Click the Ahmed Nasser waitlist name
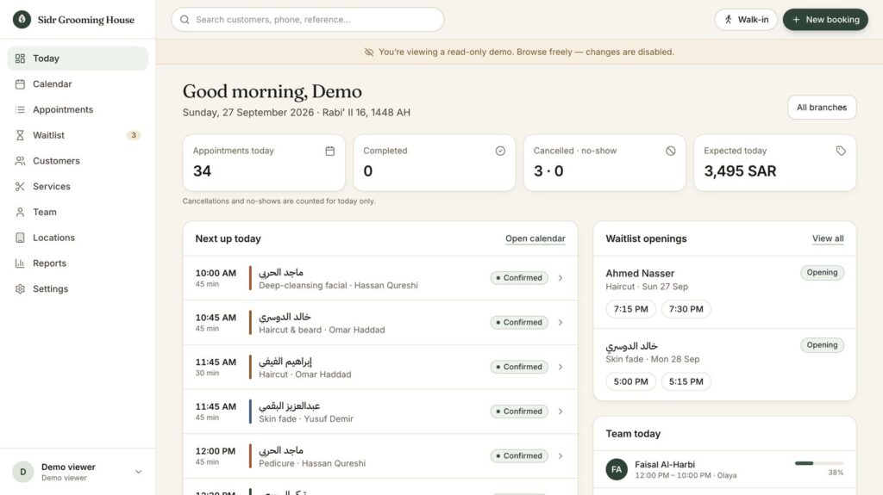The height and width of the screenshot is (495, 883). (640, 274)
